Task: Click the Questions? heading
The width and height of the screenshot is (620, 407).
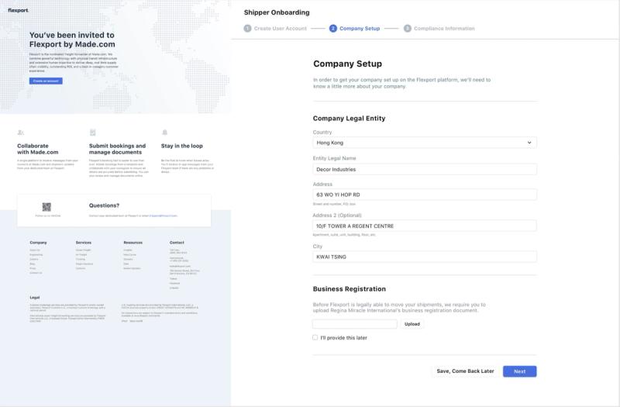Action: pyautogui.click(x=104, y=205)
